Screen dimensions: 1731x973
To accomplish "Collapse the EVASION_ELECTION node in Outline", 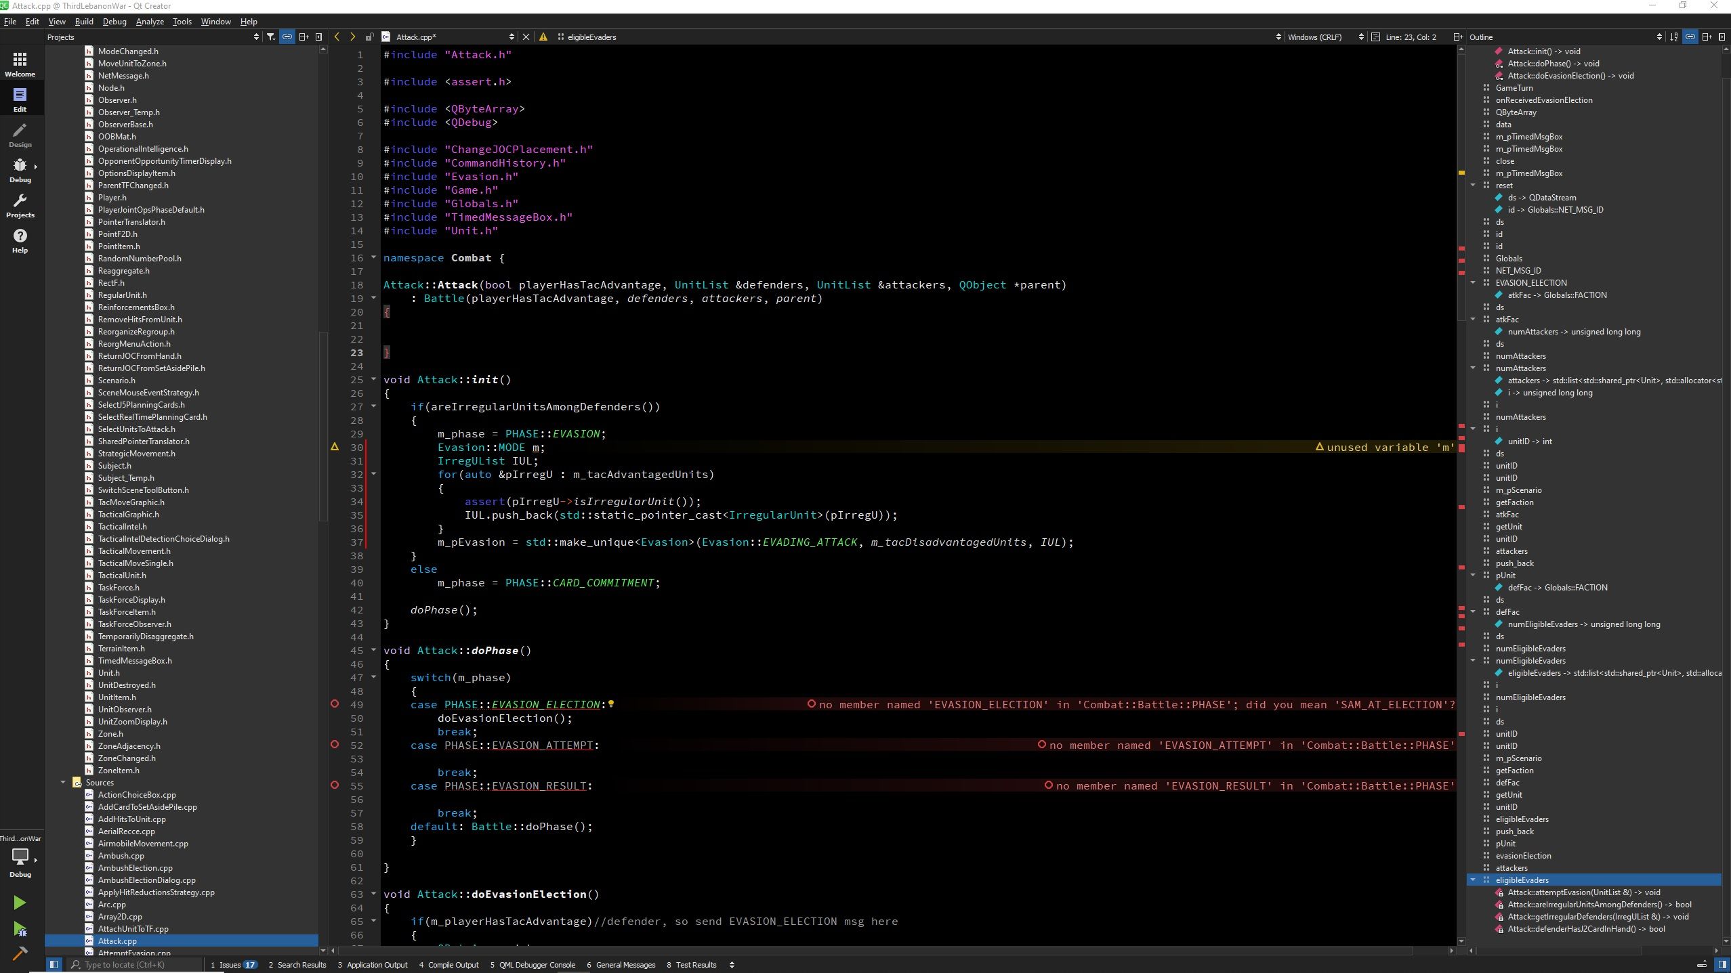I will [x=1472, y=282].
